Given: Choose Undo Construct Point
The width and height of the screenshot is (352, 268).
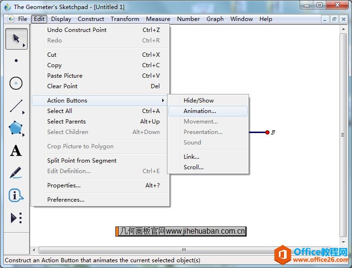Looking at the screenshot, I should [x=100, y=30].
